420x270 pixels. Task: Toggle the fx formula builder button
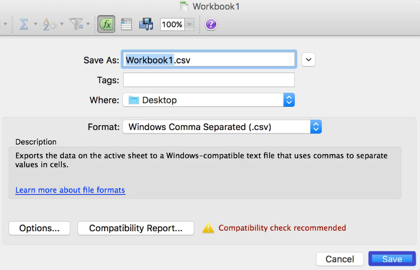point(106,24)
